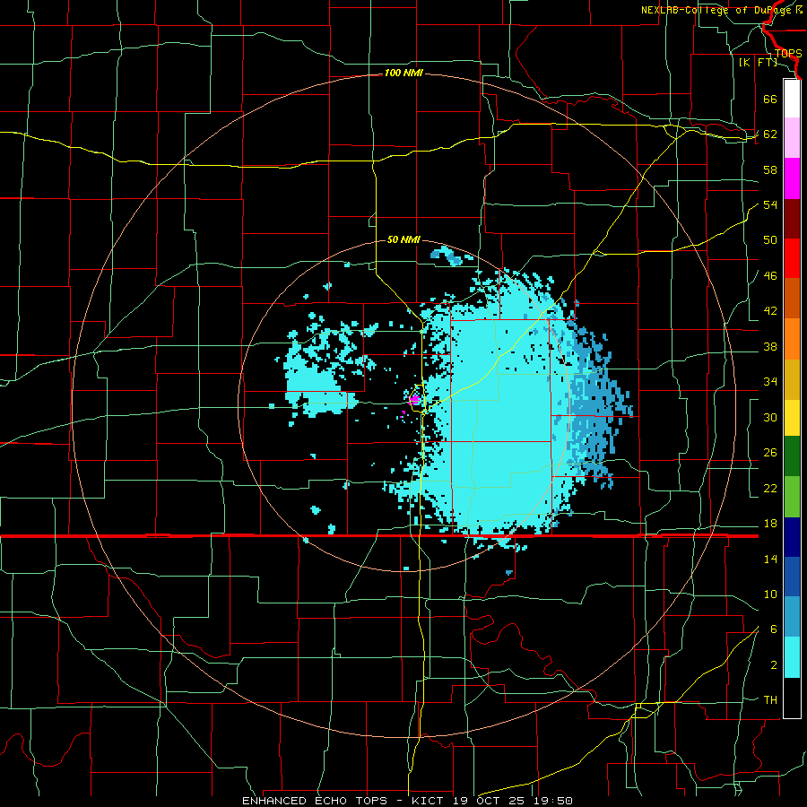Select the maroon legend color band
Viewport: 807px width, 807px height.
point(792,219)
